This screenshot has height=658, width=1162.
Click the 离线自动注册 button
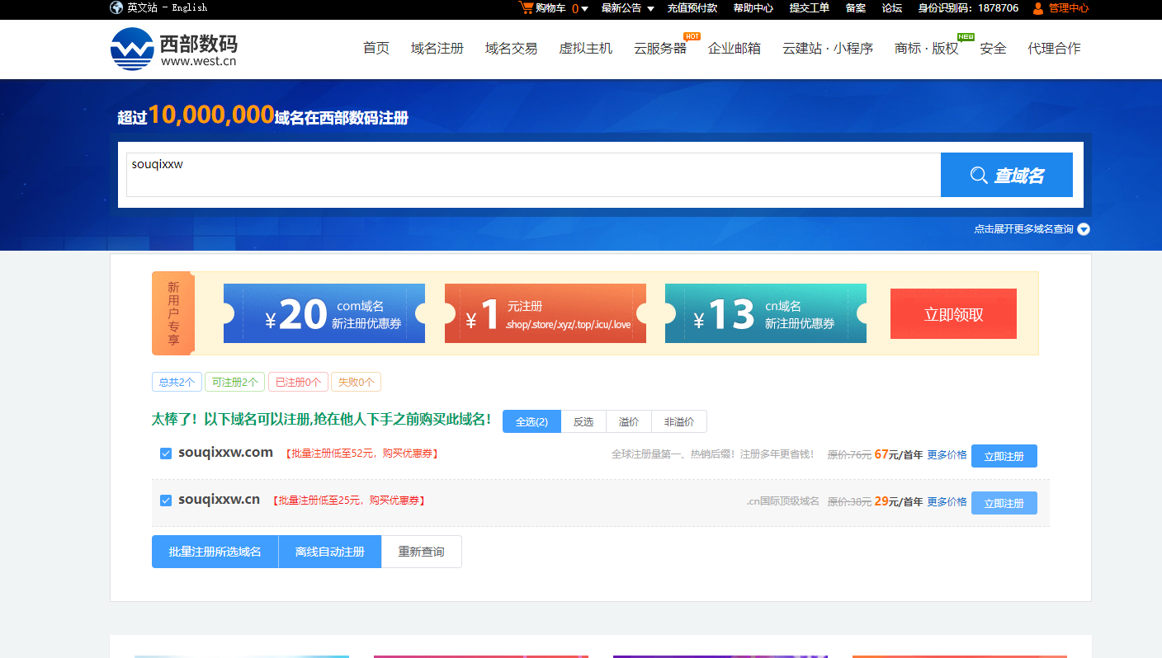[330, 552]
